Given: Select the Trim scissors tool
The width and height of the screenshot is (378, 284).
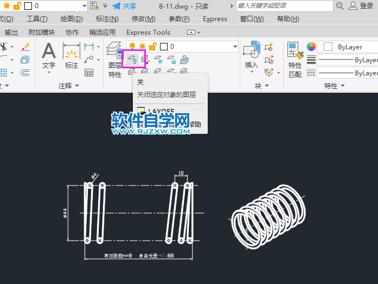Looking at the screenshot, I should click(x=4, y=47).
